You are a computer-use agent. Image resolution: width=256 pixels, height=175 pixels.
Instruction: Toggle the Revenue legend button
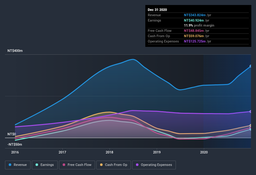pos(18,165)
